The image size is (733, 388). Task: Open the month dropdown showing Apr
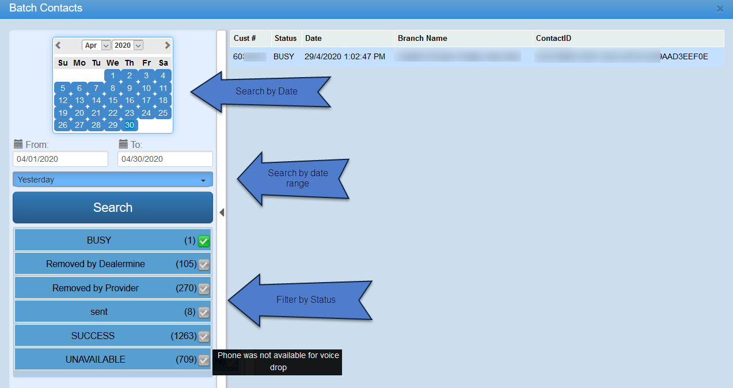tap(96, 45)
